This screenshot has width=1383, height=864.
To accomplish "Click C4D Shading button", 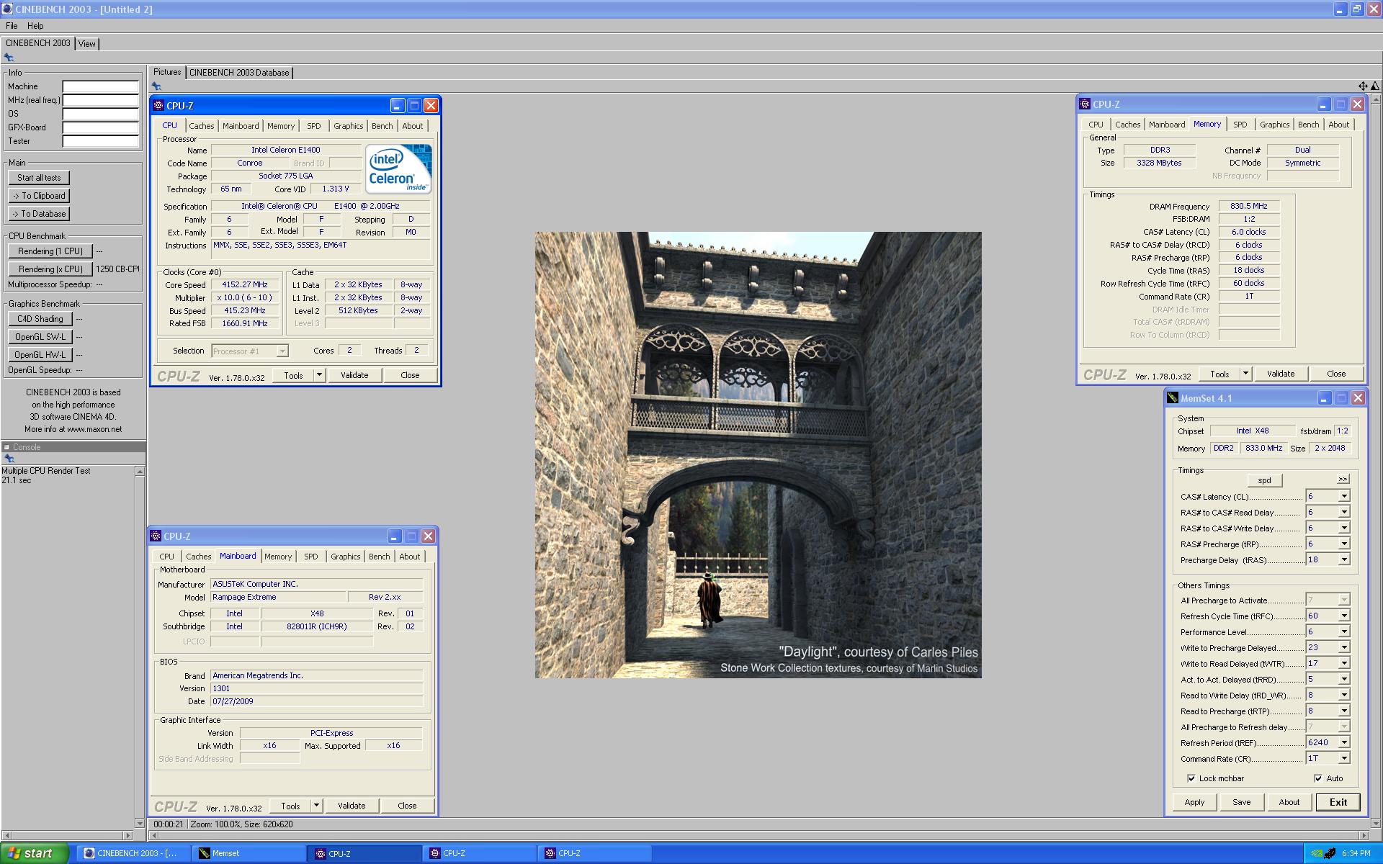I will (40, 319).
